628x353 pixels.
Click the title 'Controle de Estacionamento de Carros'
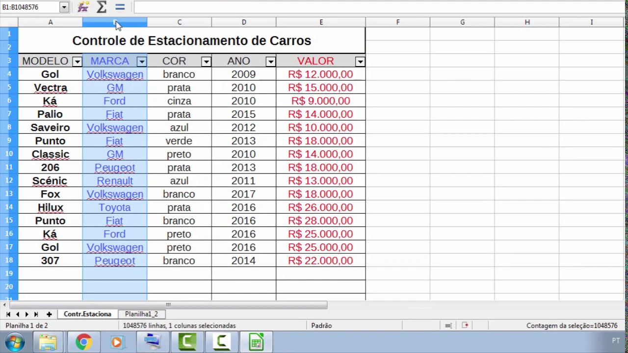[191, 41]
